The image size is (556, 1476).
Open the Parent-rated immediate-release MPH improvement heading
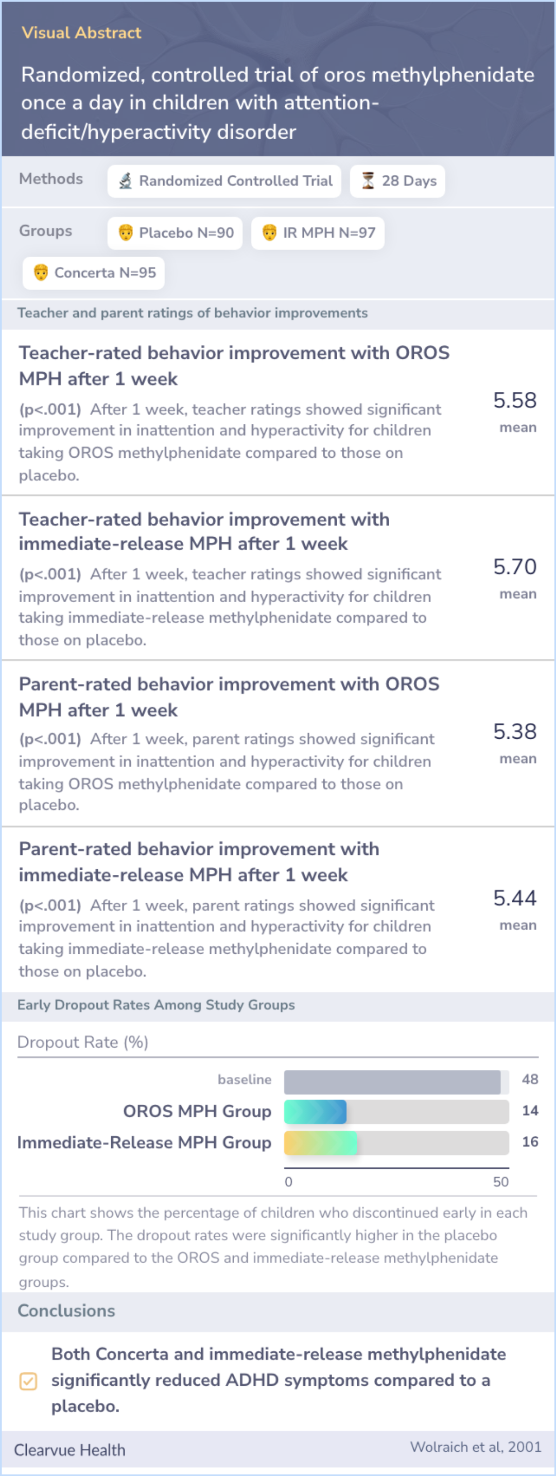199,862
